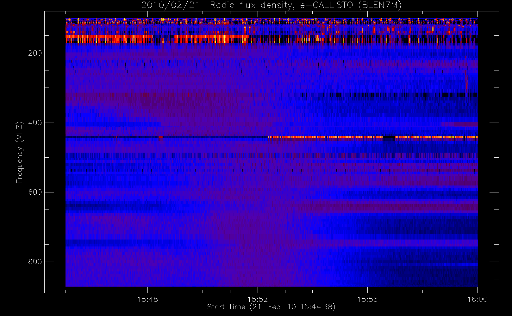Viewport: 512px width, 316px height.
Task: Click the '200' frequency tick label
Action: [x=35, y=53]
